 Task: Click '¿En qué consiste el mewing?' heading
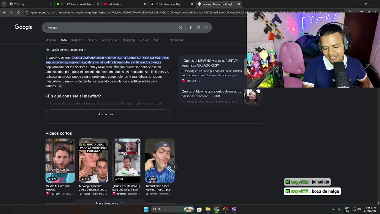(73, 96)
